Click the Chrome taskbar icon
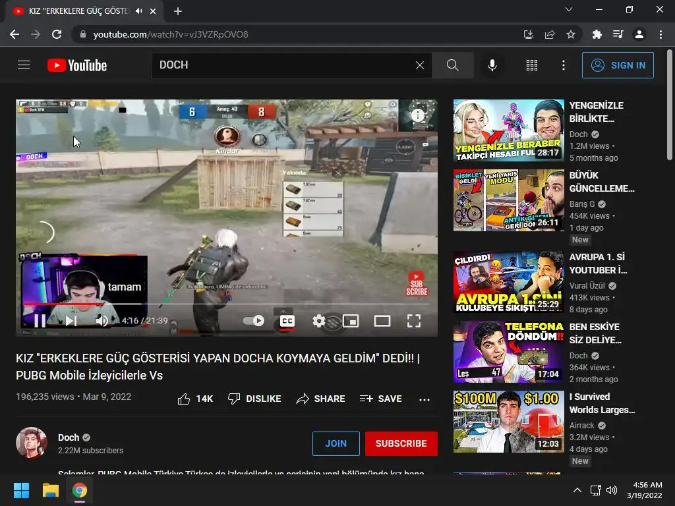Image resolution: width=675 pixels, height=506 pixels. click(x=79, y=490)
